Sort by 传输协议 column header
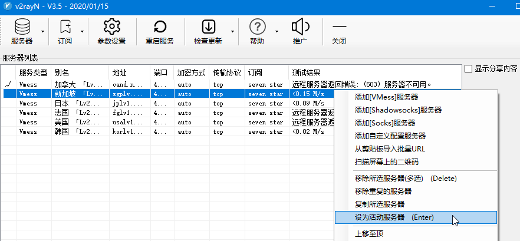 coord(227,72)
